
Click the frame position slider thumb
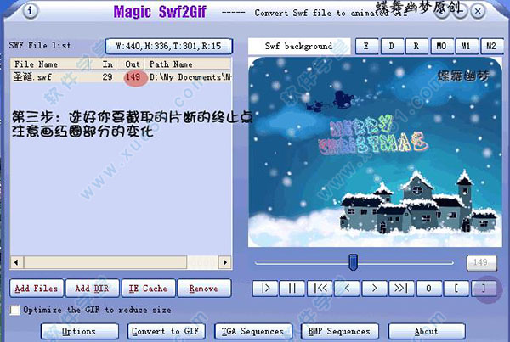pyautogui.click(x=353, y=261)
